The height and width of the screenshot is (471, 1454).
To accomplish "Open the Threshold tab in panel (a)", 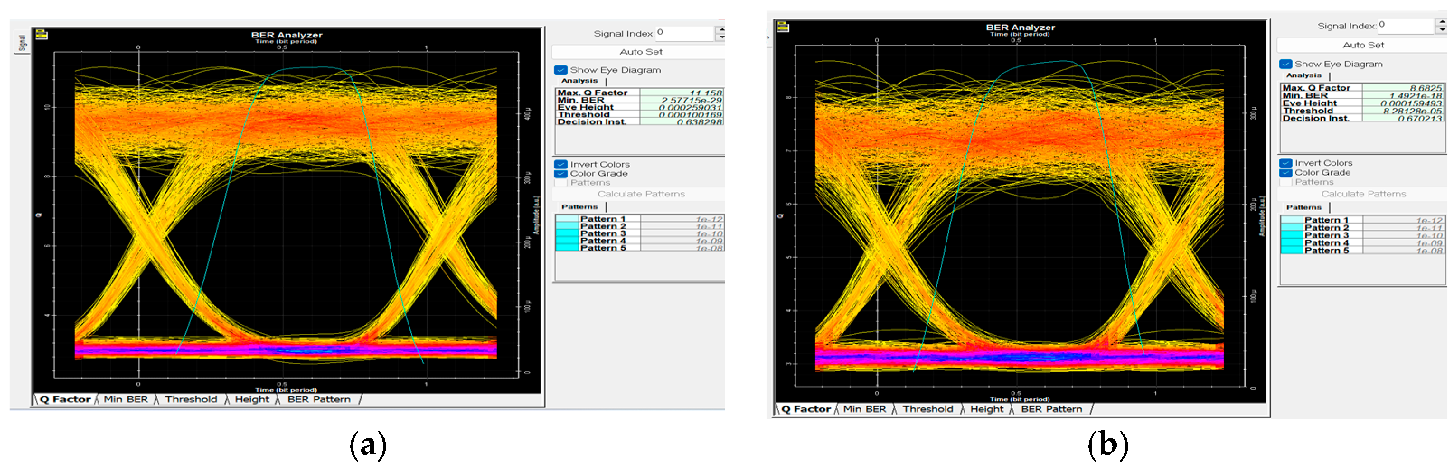I will click(x=191, y=399).
